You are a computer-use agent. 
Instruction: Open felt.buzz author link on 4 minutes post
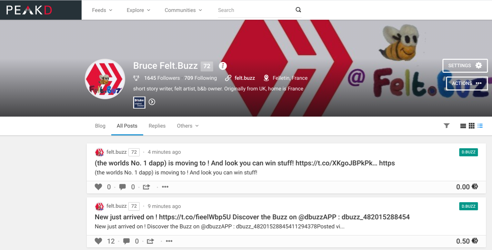point(116,152)
